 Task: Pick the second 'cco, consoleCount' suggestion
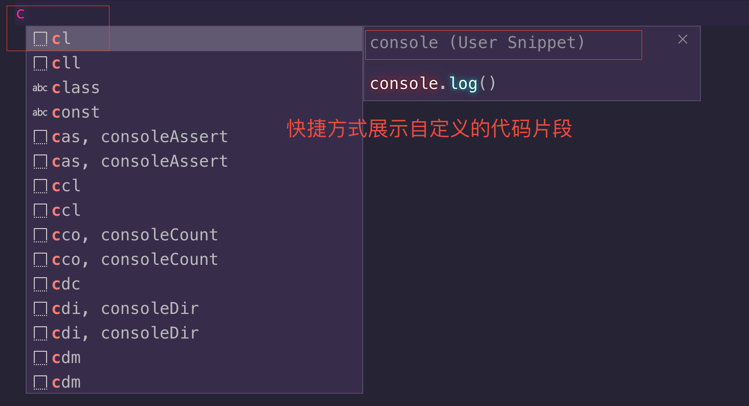point(135,260)
